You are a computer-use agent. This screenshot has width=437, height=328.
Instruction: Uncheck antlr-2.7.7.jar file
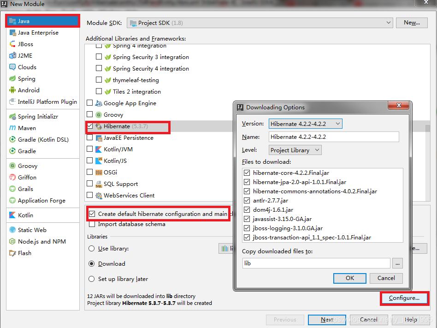point(247,201)
